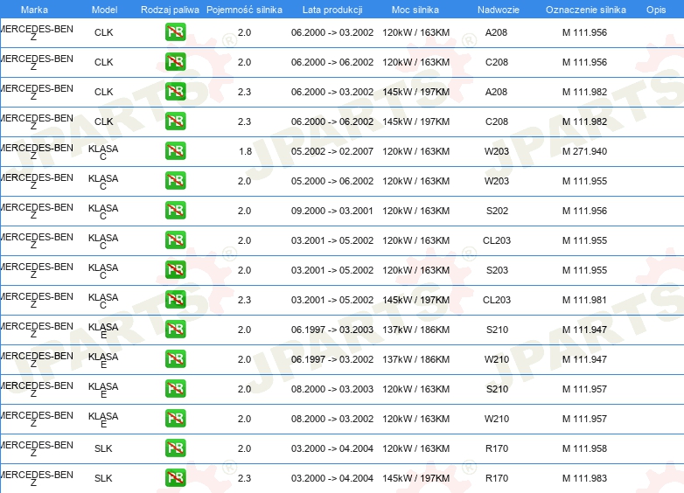
Task: Select the fuel icon in the S210 M 111.957 row
Action: tap(175, 388)
